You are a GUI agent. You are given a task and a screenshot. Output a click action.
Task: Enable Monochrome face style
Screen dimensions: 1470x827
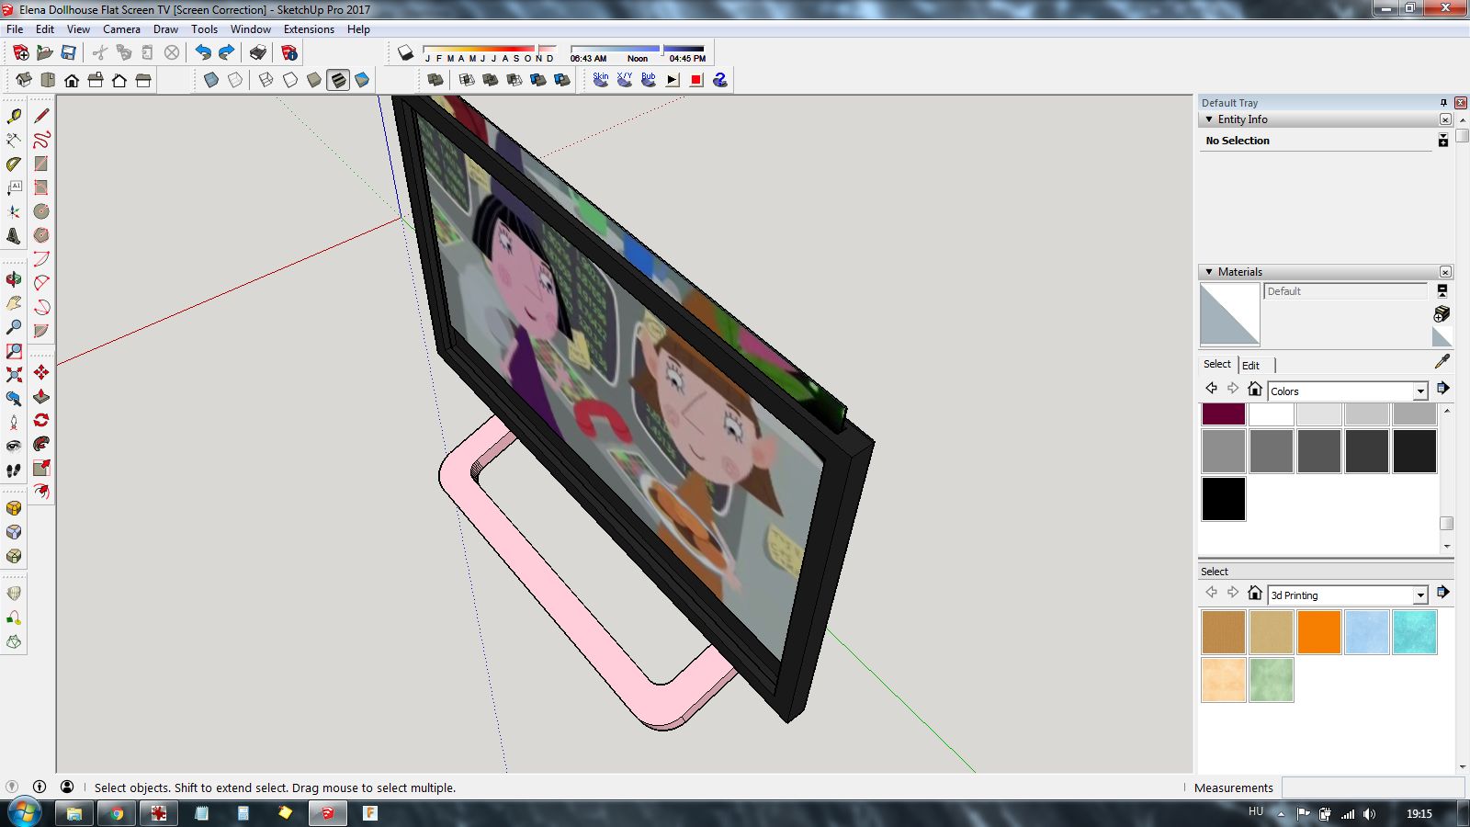pos(362,80)
